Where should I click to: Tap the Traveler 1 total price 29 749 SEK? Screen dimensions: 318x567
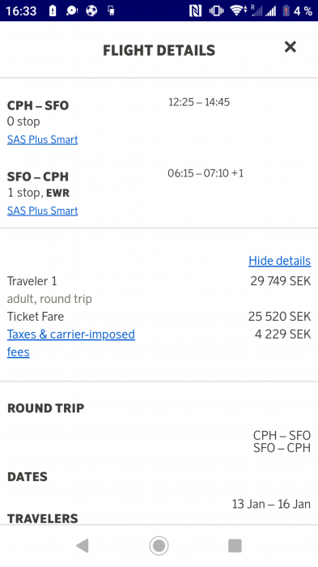tap(281, 281)
